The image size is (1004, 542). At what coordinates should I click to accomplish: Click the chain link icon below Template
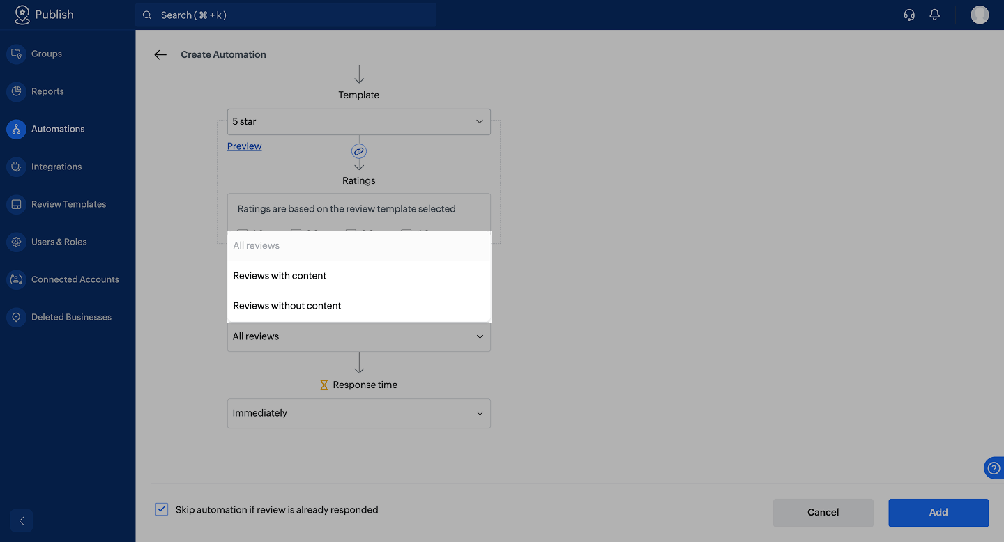(x=359, y=151)
